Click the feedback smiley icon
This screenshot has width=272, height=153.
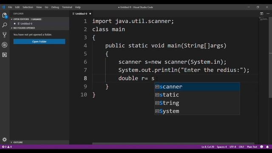(262, 147)
